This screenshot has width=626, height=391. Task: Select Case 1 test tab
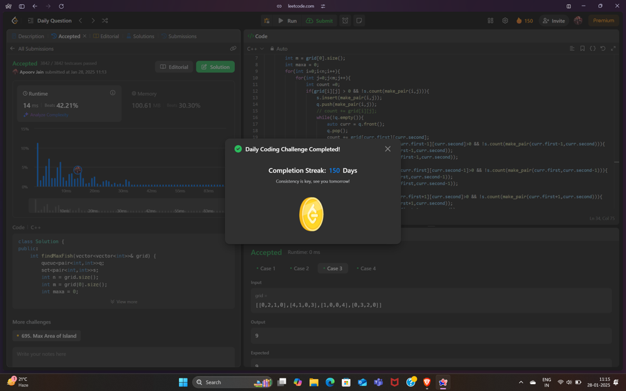(x=265, y=268)
